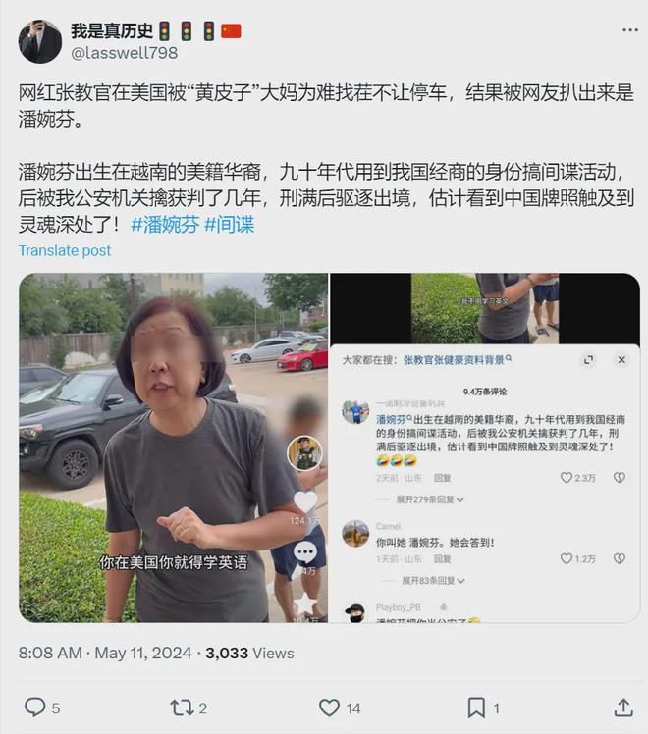Close the comments panel with the X
Viewport: 648px width, 734px height.
[621, 359]
